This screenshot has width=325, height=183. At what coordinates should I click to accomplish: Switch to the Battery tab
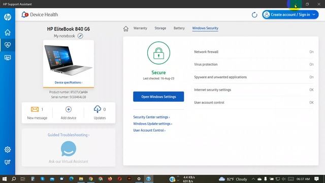click(179, 28)
